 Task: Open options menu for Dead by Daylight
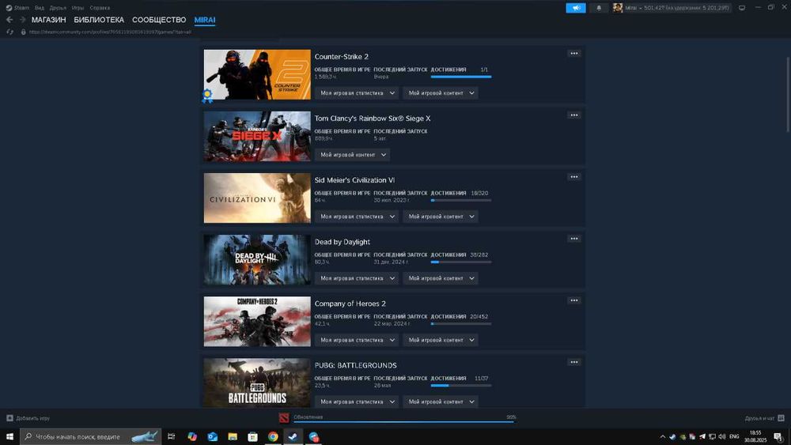click(x=574, y=239)
